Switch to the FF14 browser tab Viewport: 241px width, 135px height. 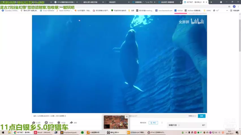click(x=65, y=2)
